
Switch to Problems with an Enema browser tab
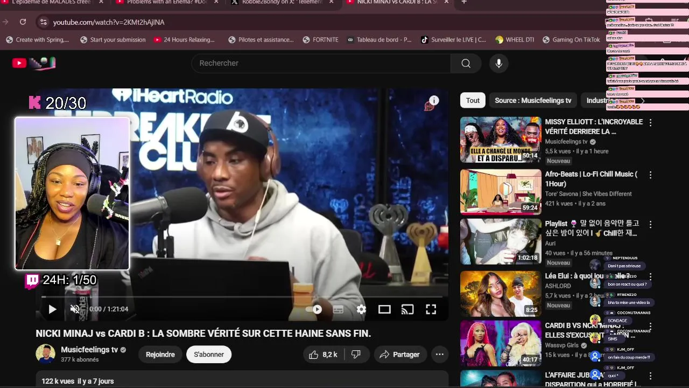[x=167, y=2]
